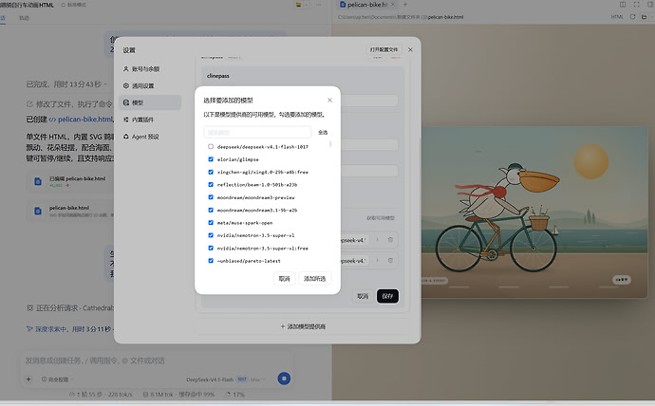This screenshot has height=406, width=655.
Task: Uncheck nvidia/nemotron-3.5-super-v1 checkbox
Action: point(211,235)
